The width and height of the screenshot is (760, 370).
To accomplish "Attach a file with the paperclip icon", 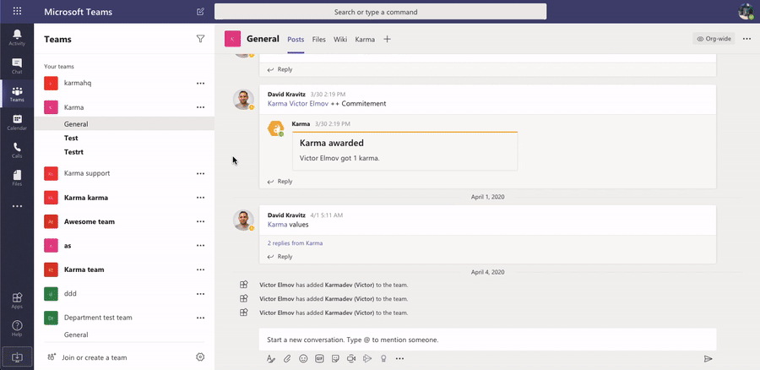I will pos(287,359).
